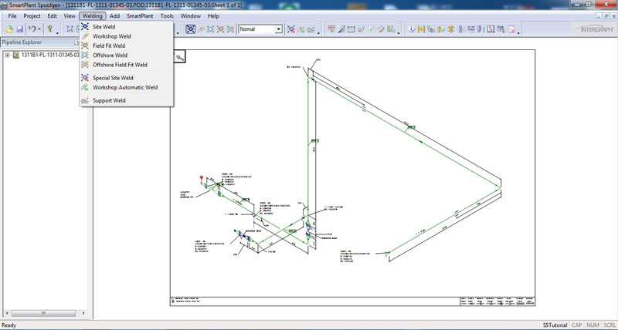Screen dimensions: 618x330
Task: Click the pink layout icon at toolbar end
Action: [x=511, y=29]
